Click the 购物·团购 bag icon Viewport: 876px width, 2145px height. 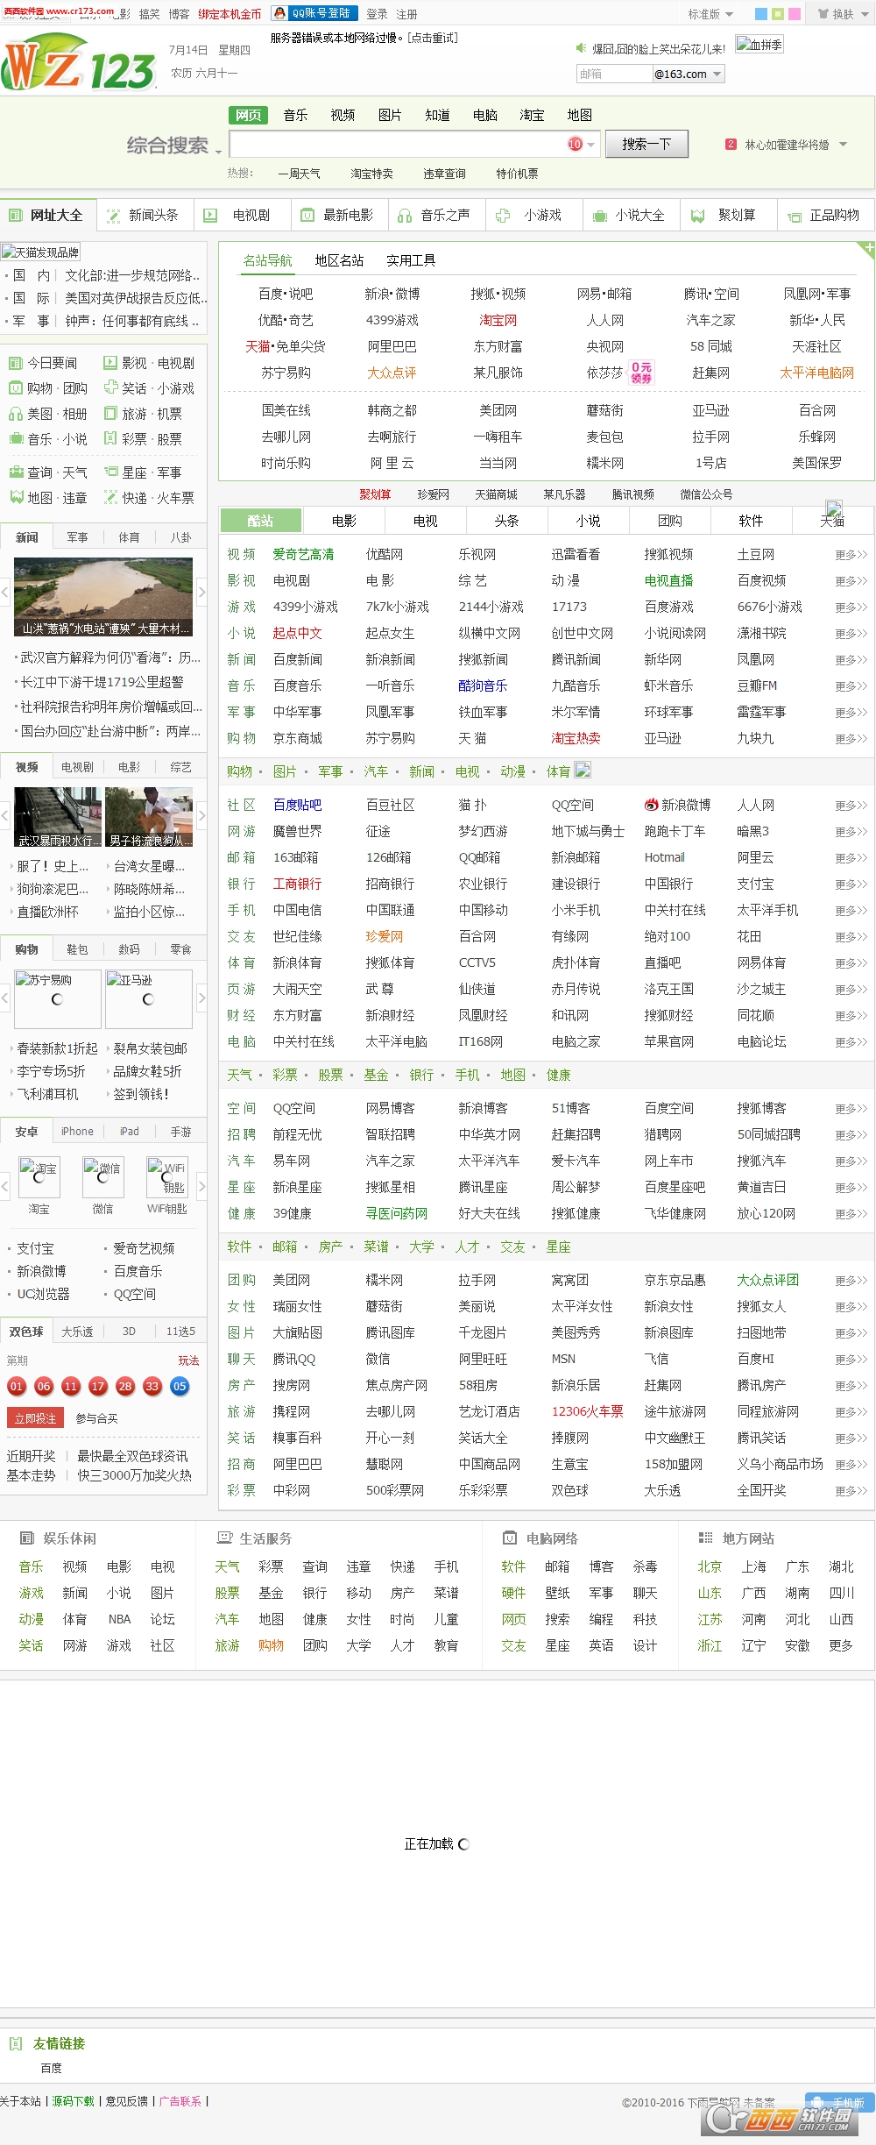point(15,388)
